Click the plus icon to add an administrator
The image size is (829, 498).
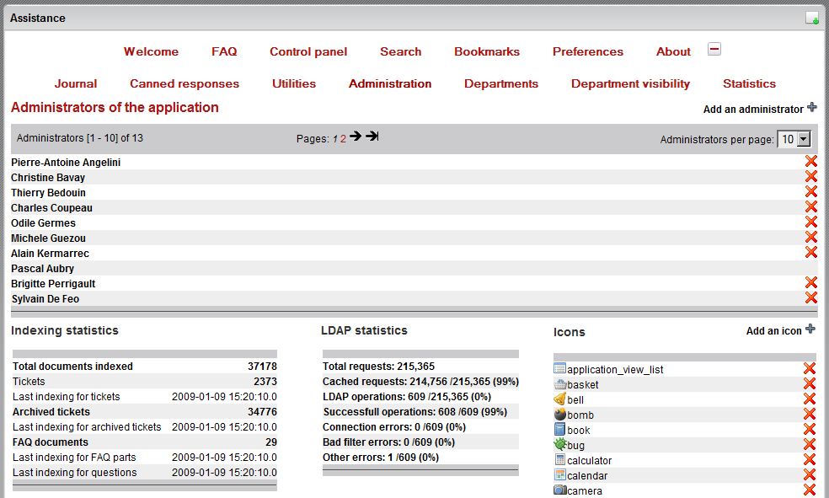click(811, 108)
